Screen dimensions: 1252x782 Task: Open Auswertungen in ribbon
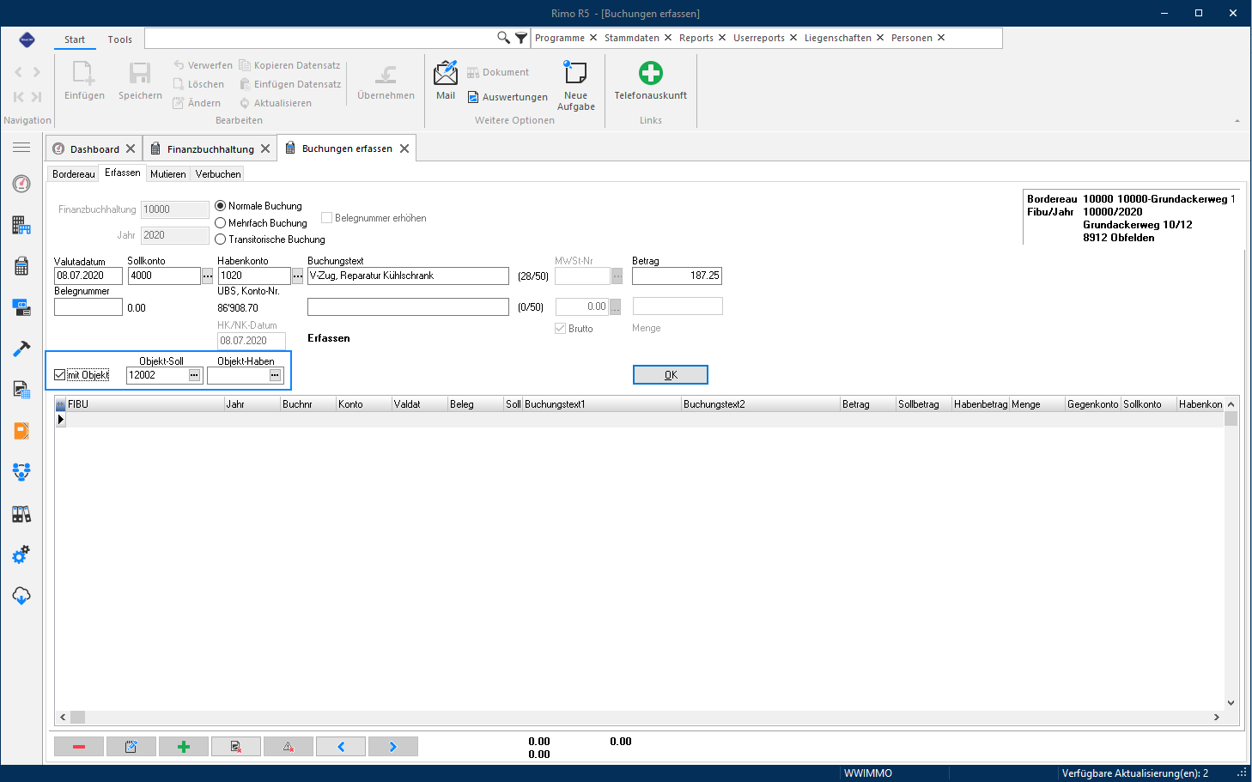pyautogui.click(x=507, y=97)
